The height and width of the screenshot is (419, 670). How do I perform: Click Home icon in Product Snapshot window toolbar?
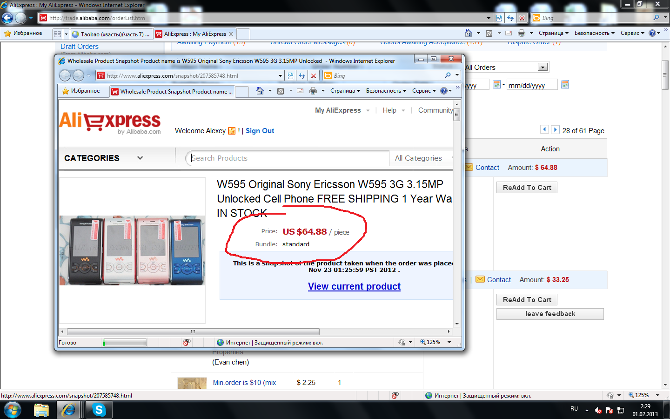point(260,91)
